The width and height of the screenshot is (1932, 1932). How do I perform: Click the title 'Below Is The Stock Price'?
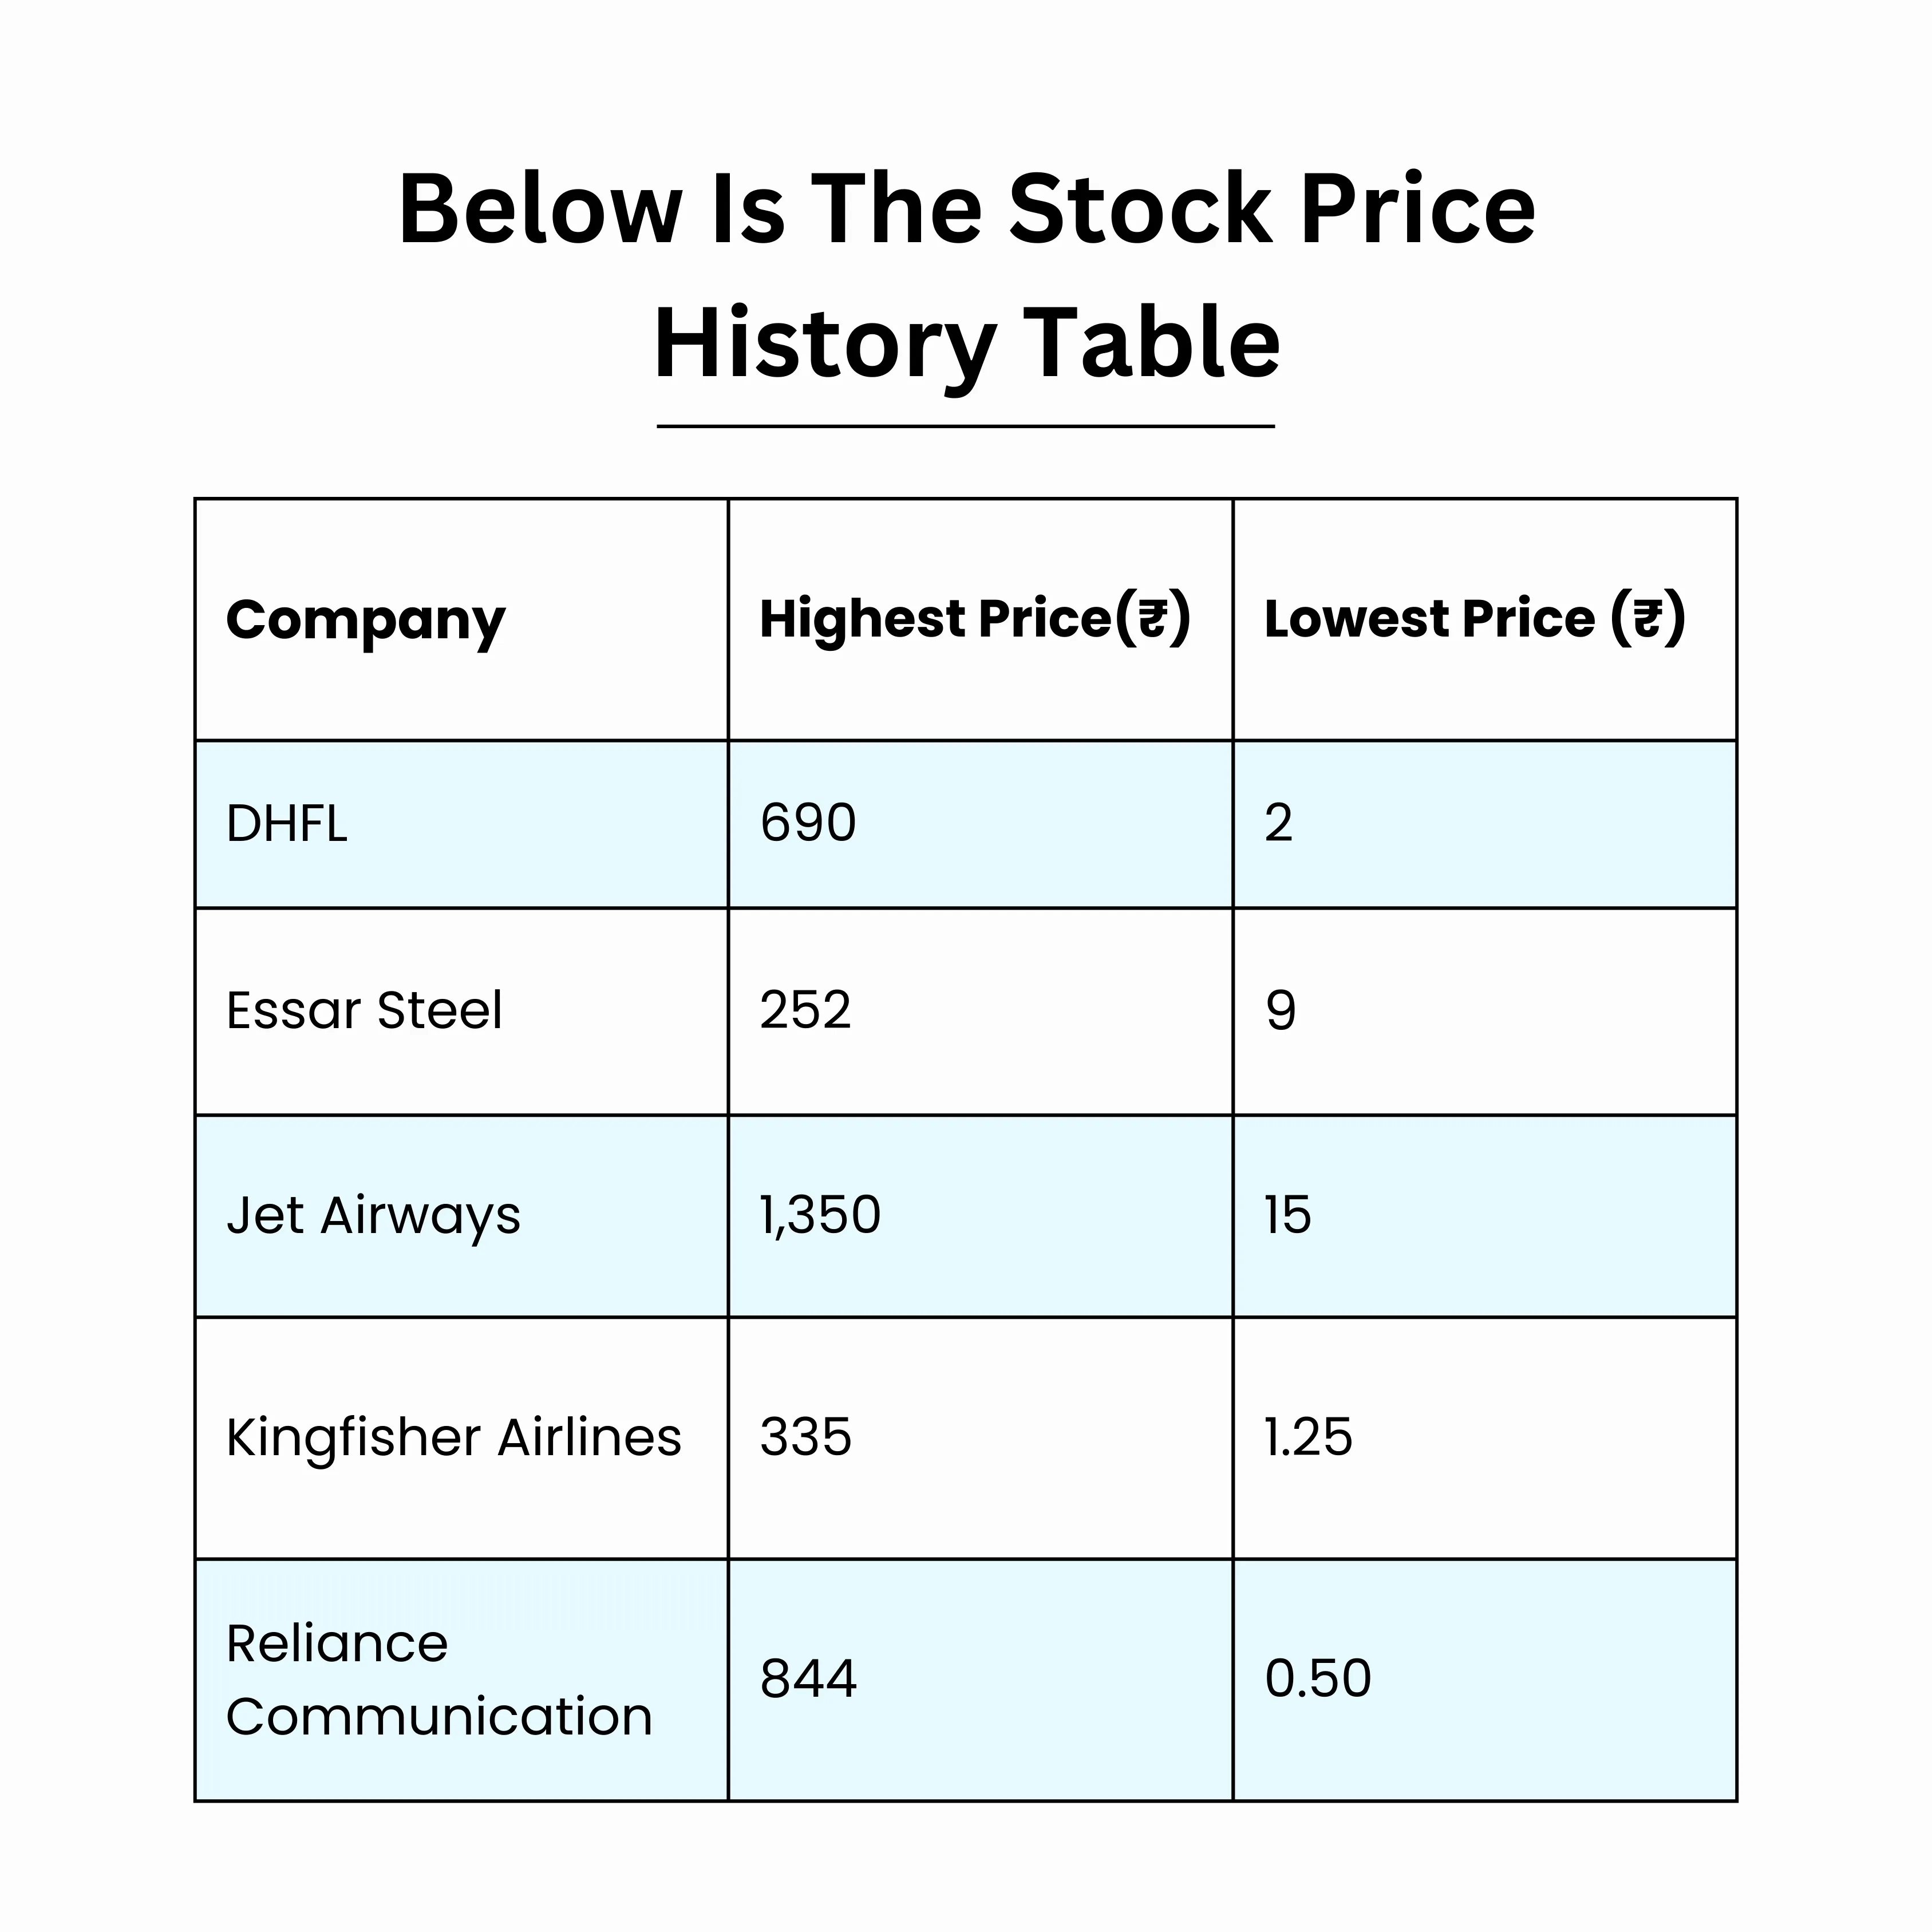[966, 209]
